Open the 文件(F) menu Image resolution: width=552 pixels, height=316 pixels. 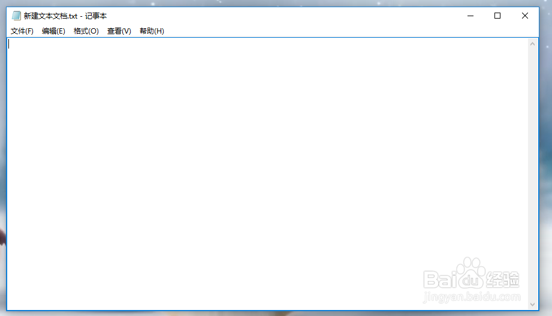22,31
